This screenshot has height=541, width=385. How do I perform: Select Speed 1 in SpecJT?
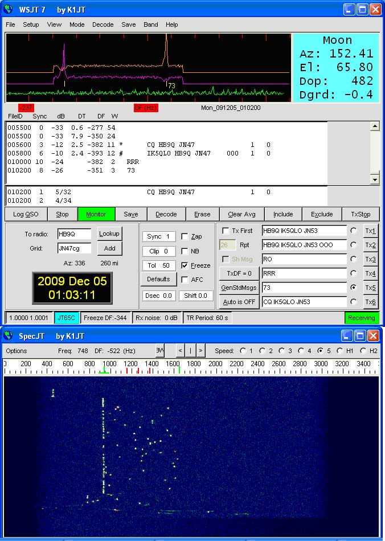click(x=243, y=351)
